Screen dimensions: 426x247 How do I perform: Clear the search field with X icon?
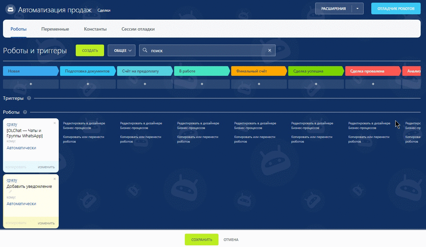click(x=270, y=51)
